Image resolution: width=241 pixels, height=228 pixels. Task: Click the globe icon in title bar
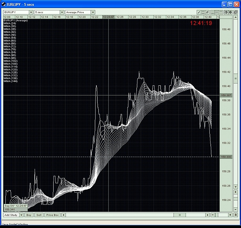pos(4,4)
